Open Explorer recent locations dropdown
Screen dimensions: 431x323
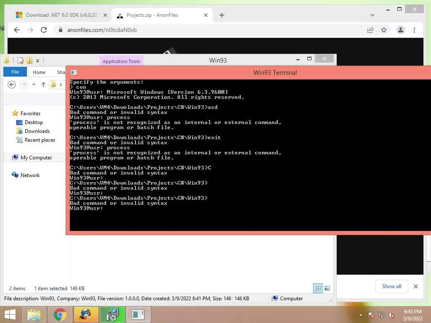(x=34, y=84)
